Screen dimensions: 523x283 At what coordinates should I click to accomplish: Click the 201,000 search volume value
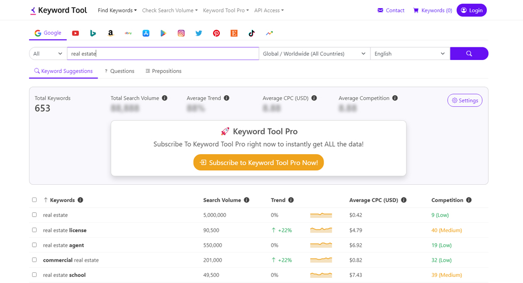[x=213, y=260]
